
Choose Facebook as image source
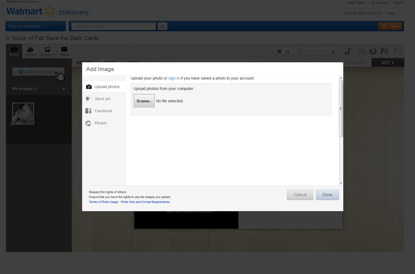point(103,111)
